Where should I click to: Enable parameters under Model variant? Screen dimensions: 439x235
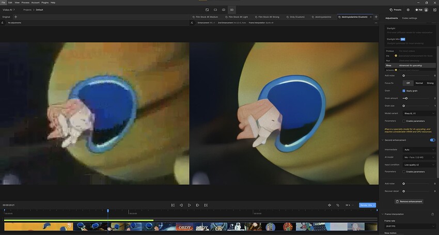coord(404,121)
